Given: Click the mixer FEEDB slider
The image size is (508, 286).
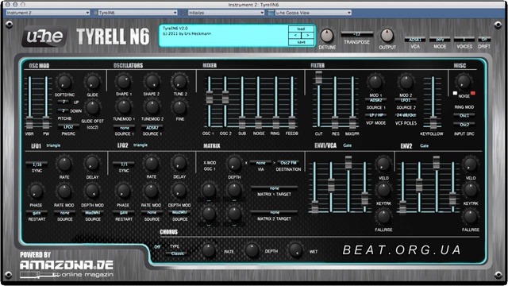Looking at the screenshot, I should click(291, 102).
